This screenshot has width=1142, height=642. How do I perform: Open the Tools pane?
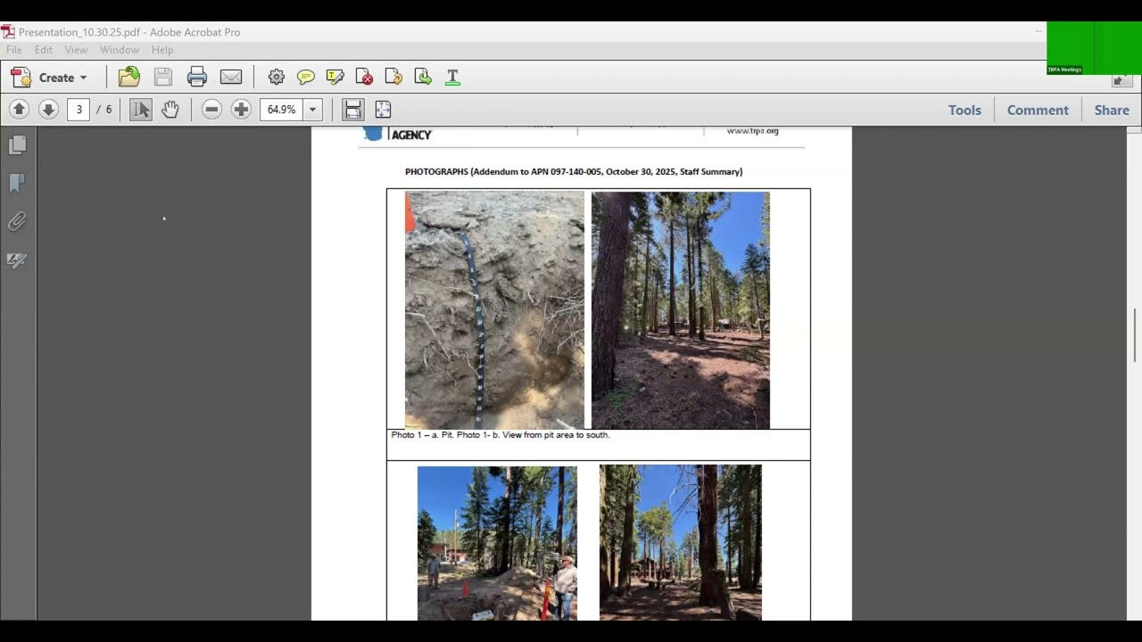click(964, 110)
